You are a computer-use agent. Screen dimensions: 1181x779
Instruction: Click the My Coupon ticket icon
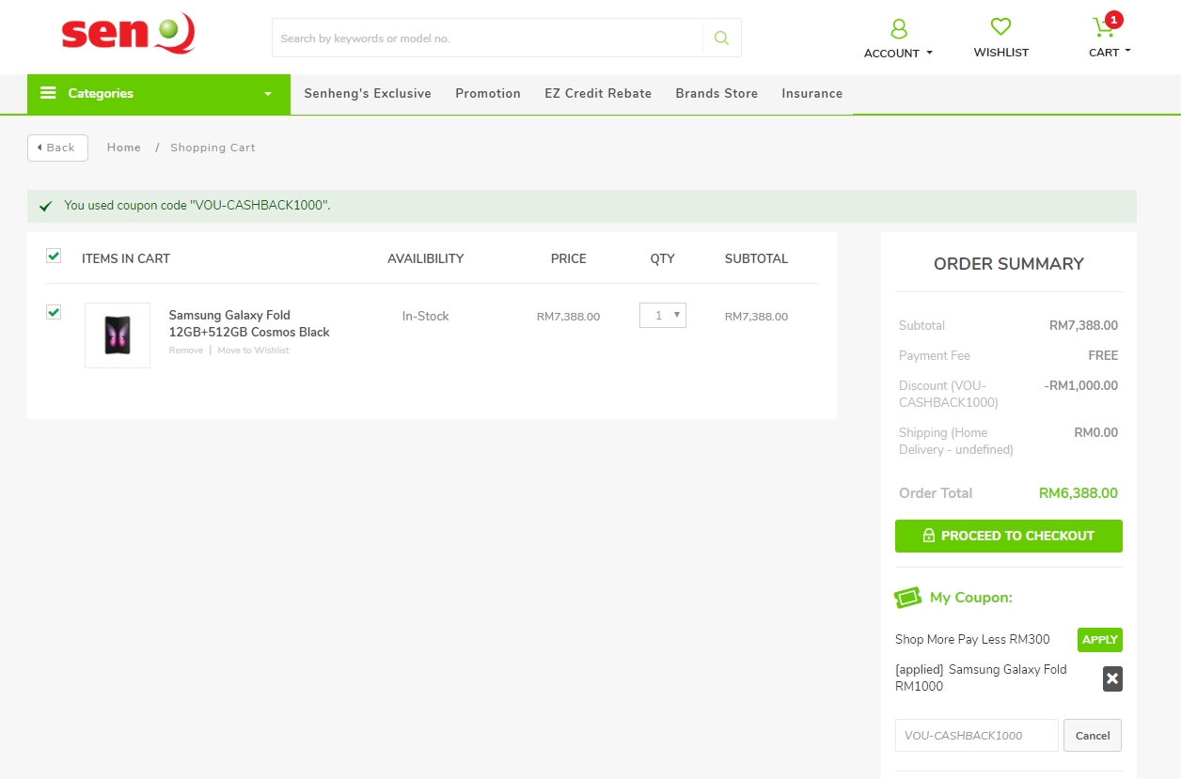pos(907,598)
